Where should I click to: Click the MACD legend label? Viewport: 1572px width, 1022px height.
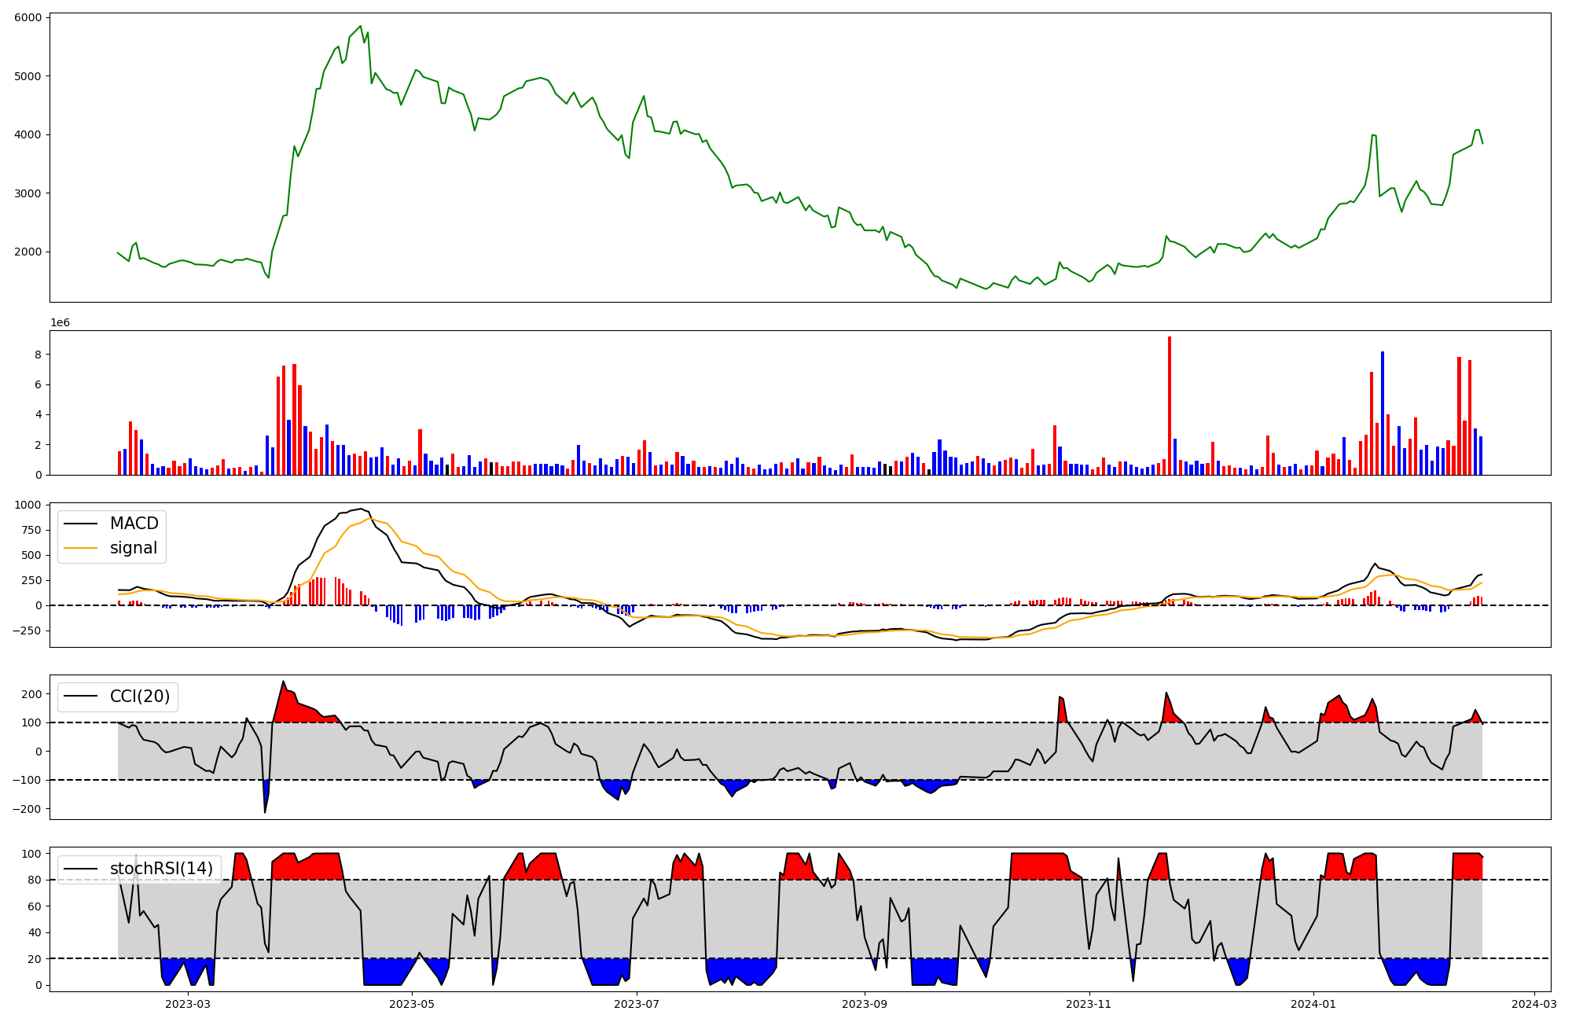coord(134,524)
